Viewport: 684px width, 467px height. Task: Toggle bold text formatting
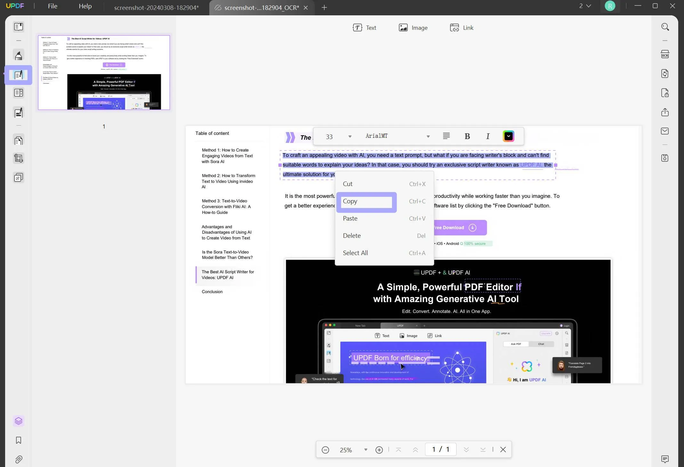[x=467, y=136]
